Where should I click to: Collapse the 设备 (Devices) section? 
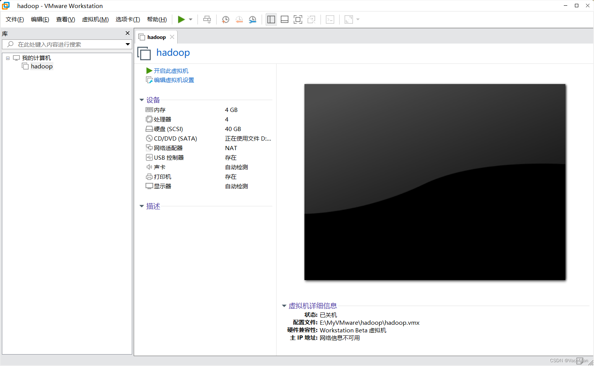pyautogui.click(x=142, y=100)
